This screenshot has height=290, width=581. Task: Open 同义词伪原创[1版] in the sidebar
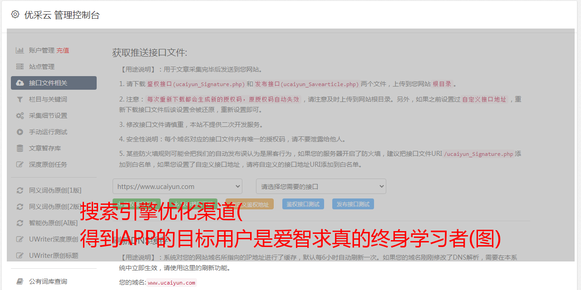click(x=55, y=190)
